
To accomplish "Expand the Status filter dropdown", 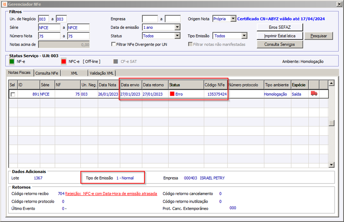I will (177, 36).
